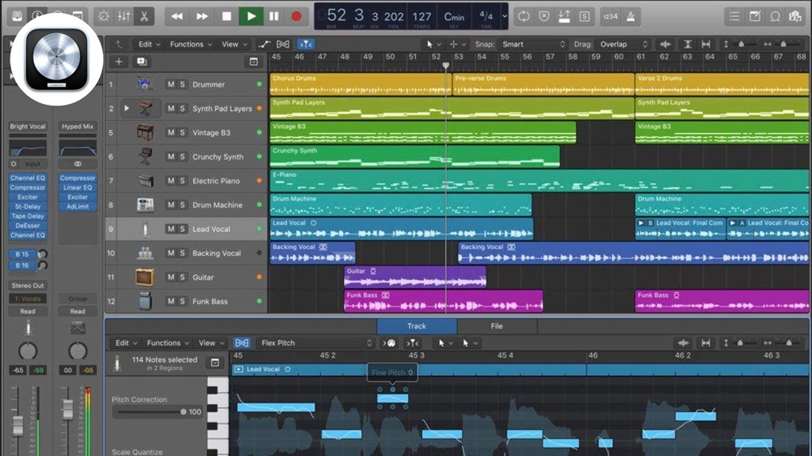Open the Note Pads icon
This screenshot has height=456, width=812.
pos(754,16)
